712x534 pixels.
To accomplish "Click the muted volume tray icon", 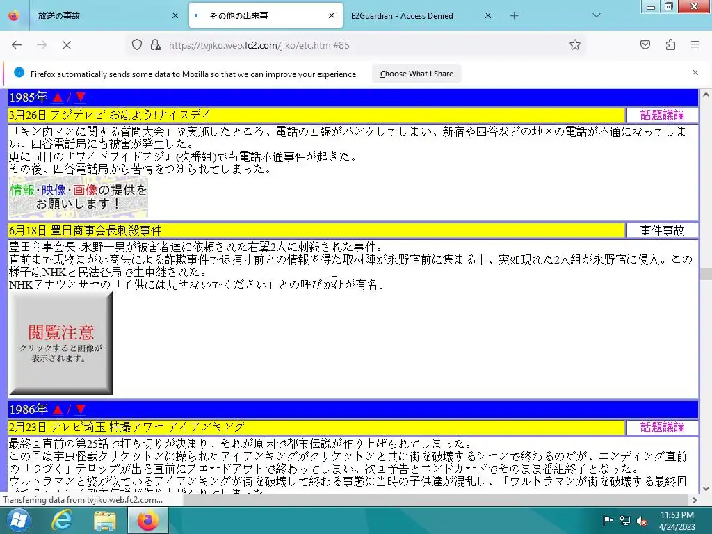I will pos(642,520).
